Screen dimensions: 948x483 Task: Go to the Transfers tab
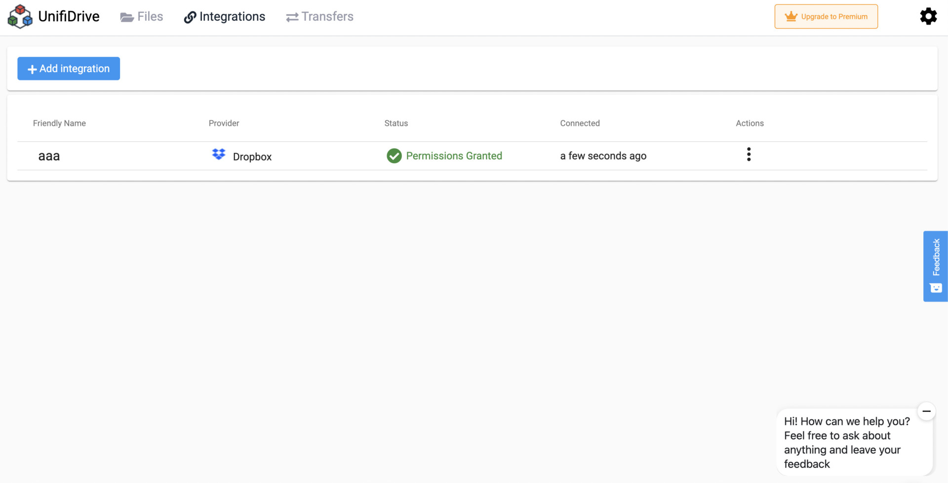click(x=320, y=17)
